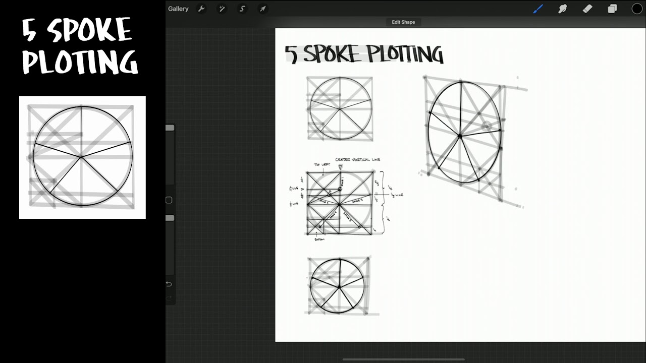Activate the Transform arrow tool

tap(262, 9)
